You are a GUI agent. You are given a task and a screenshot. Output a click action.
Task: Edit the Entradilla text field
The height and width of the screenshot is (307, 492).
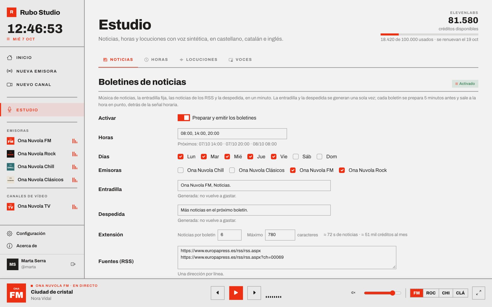pos(254,186)
